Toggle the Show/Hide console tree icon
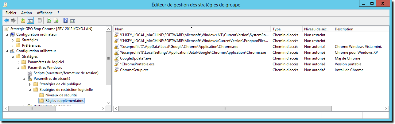The height and width of the screenshot is (124, 395). click(x=30, y=21)
